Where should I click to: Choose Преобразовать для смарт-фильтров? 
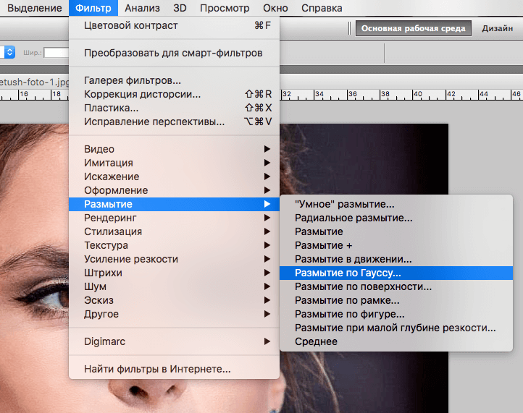tap(174, 53)
